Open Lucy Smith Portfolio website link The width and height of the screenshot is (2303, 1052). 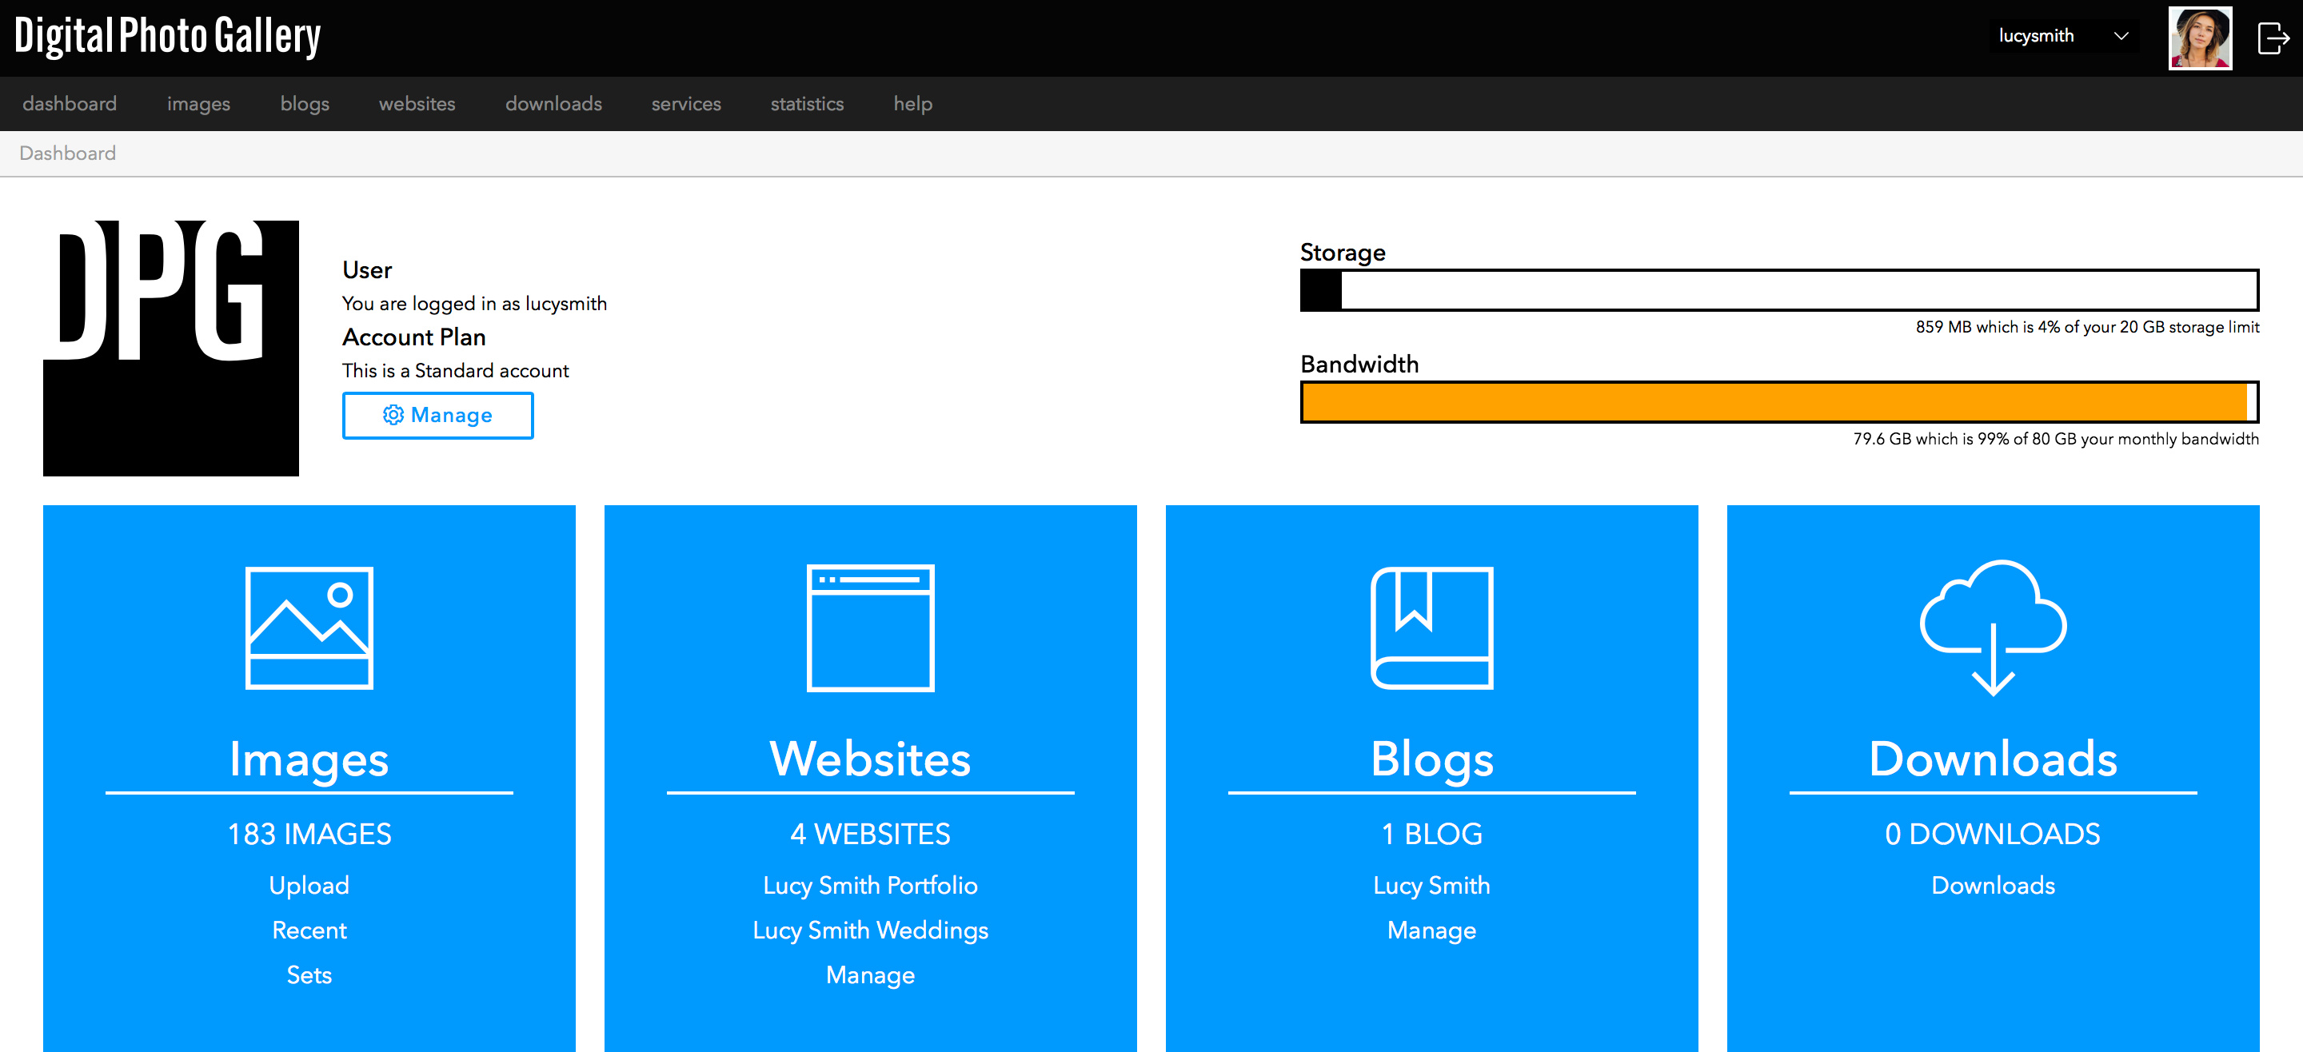click(x=870, y=885)
